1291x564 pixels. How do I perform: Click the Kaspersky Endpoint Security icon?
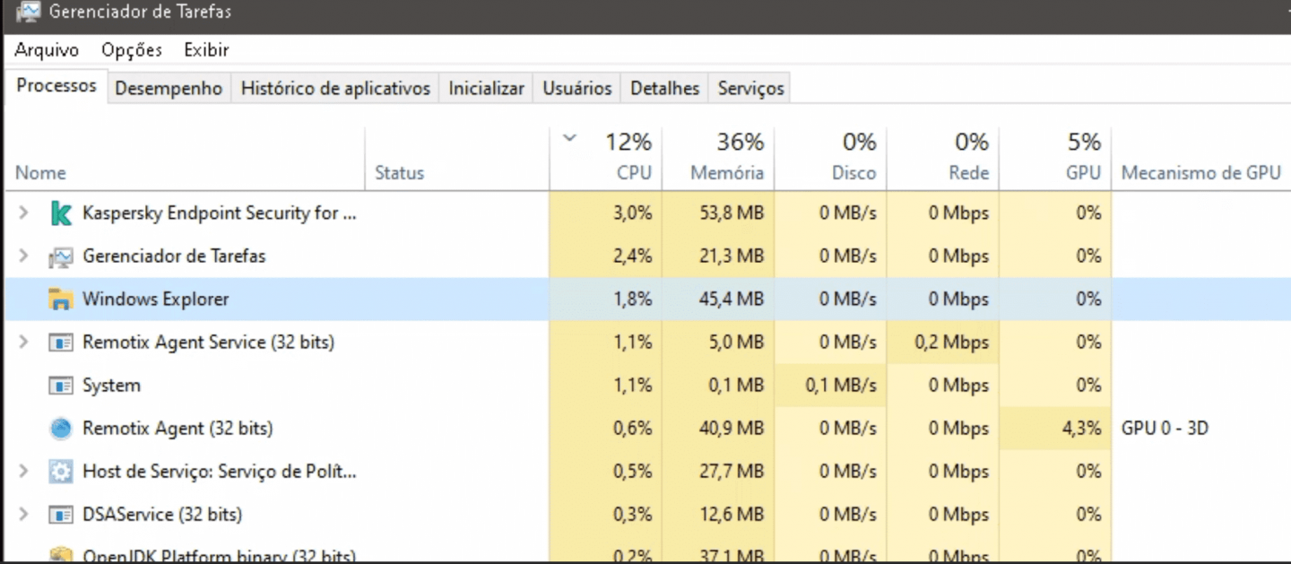pyautogui.click(x=61, y=213)
